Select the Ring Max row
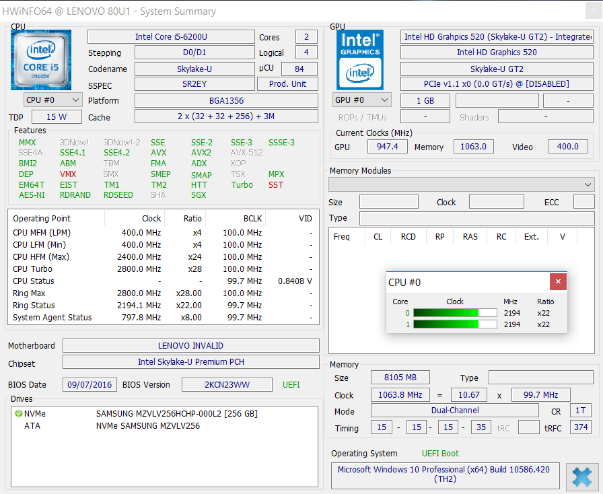The width and height of the screenshot is (603, 494). tap(163, 293)
